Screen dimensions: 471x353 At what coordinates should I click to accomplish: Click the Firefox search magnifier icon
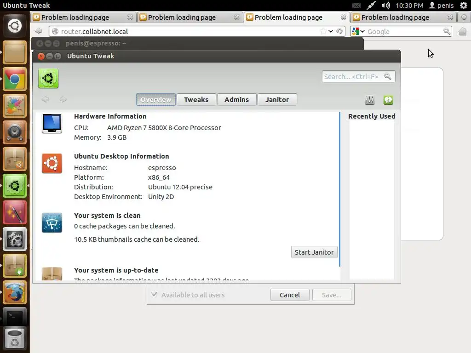447,31
